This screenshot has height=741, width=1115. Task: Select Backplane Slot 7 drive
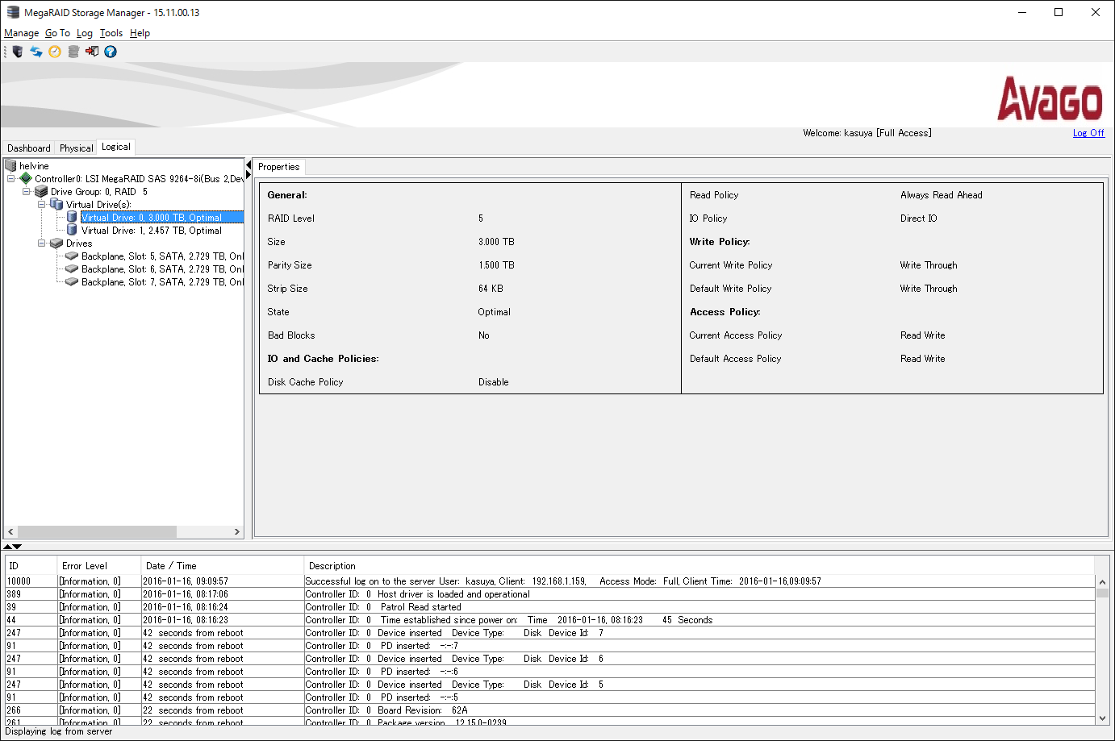coord(162,282)
